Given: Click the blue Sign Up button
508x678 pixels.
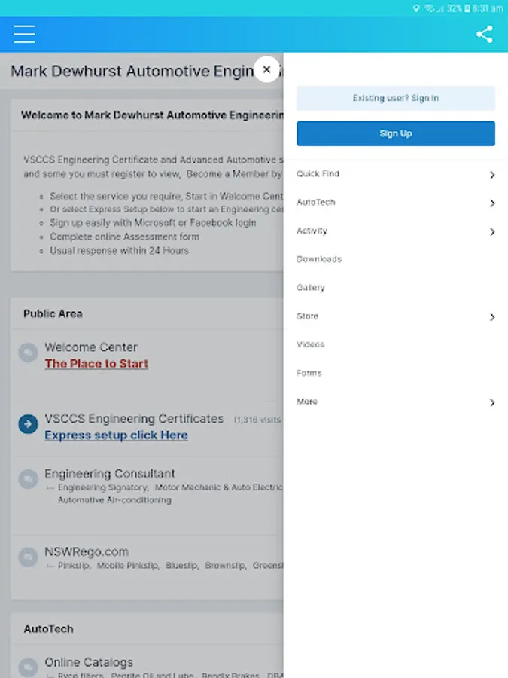Looking at the screenshot, I should pos(395,133).
